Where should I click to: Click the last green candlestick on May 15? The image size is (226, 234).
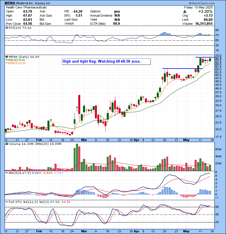pyautogui.click(x=210, y=60)
